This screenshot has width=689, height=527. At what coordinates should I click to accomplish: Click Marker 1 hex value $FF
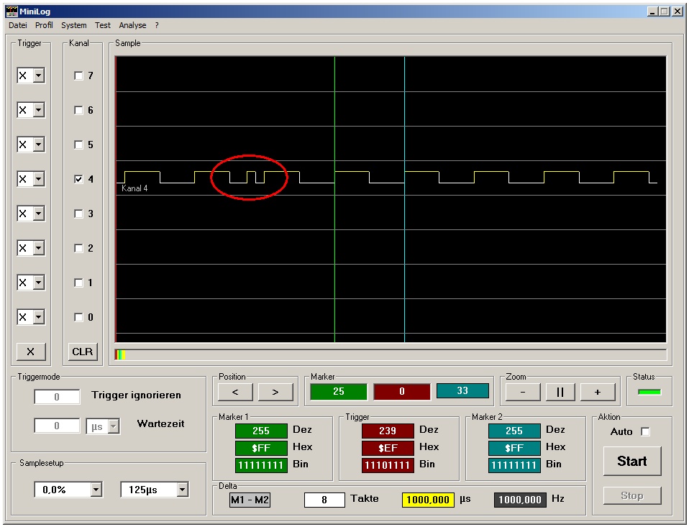(x=261, y=448)
